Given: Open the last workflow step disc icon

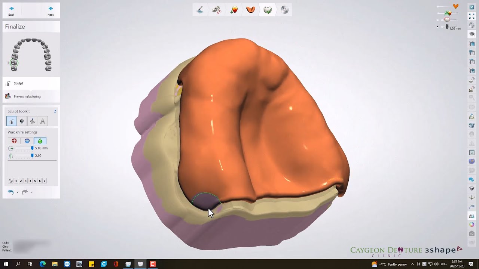Looking at the screenshot, I should [x=284, y=10].
